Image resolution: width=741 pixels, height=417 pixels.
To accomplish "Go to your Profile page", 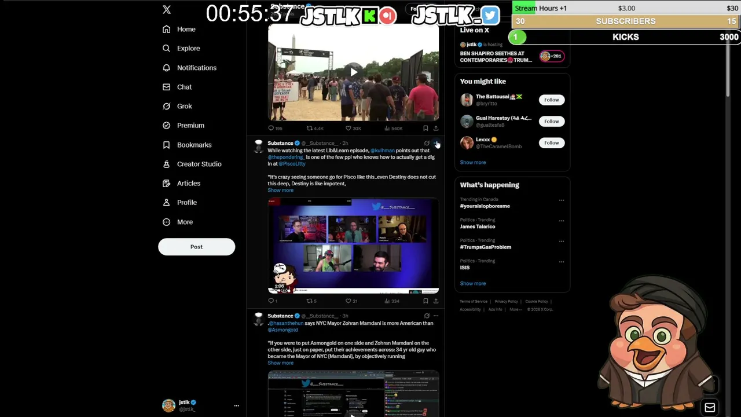I will (x=179, y=202).
